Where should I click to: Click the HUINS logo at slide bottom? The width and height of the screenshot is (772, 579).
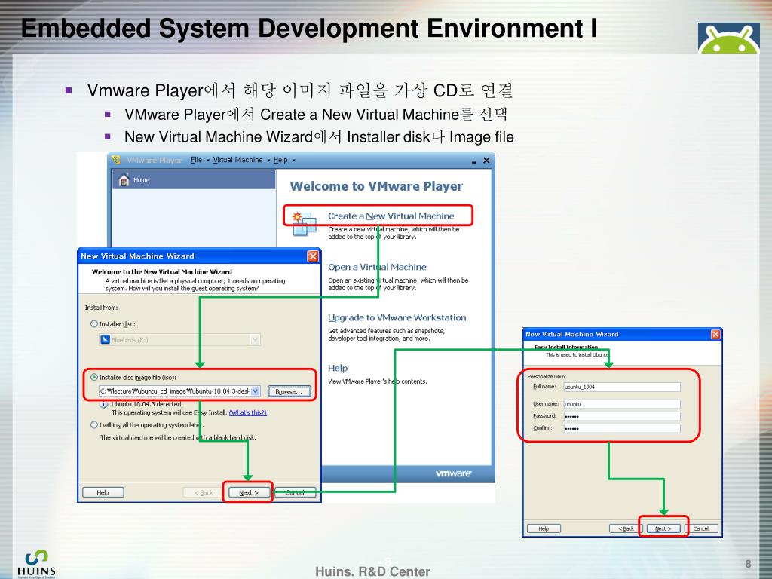click(36, 564)
